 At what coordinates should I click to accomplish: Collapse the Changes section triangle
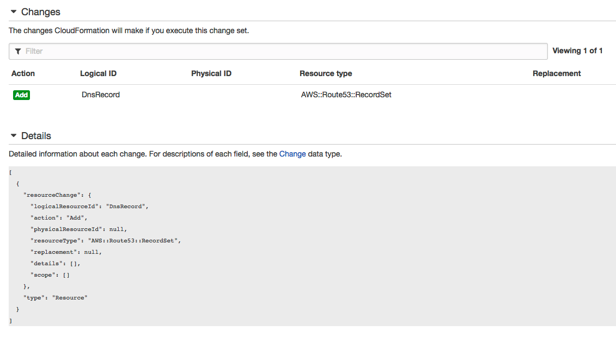pyautogui.click(x=14, y=12)
